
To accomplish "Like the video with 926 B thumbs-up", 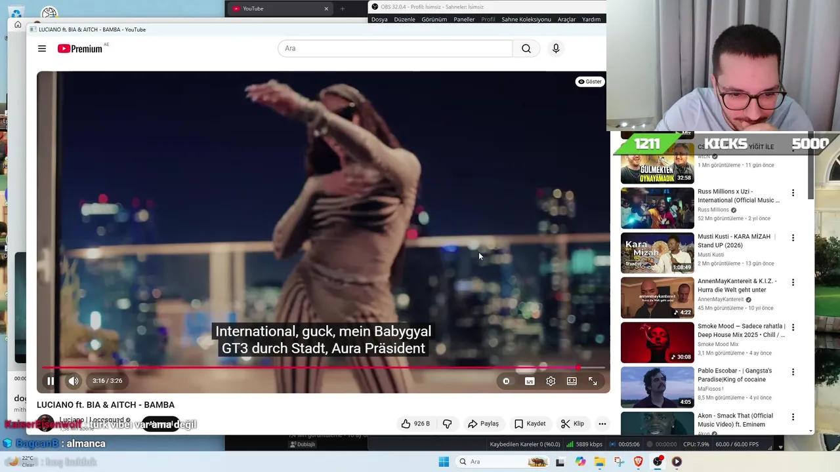I will click(x=415, y=423).
